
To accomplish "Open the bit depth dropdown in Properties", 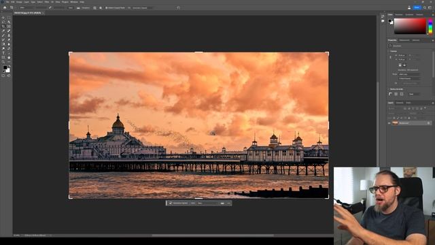I will coord(409,79).
